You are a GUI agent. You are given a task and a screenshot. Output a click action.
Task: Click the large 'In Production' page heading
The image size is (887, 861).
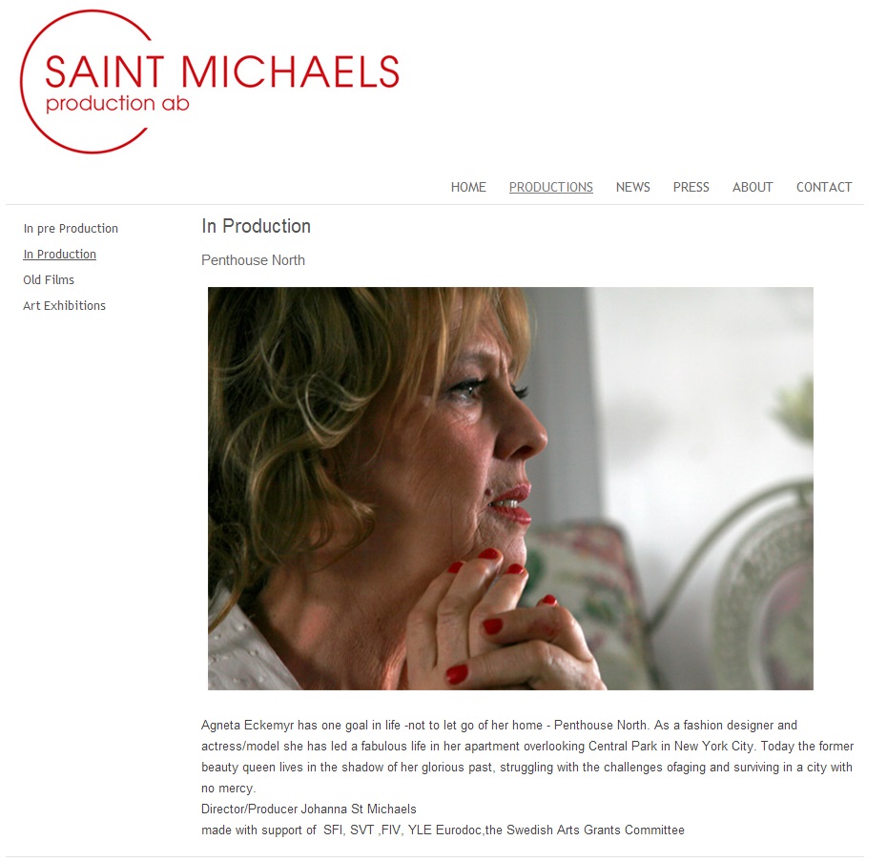257,226
